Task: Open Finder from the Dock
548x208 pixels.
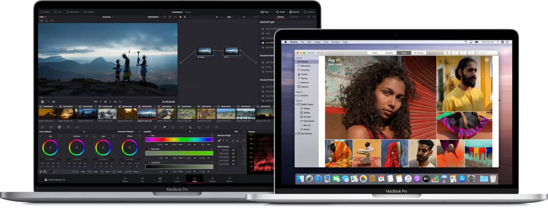Action: (300, 179)
